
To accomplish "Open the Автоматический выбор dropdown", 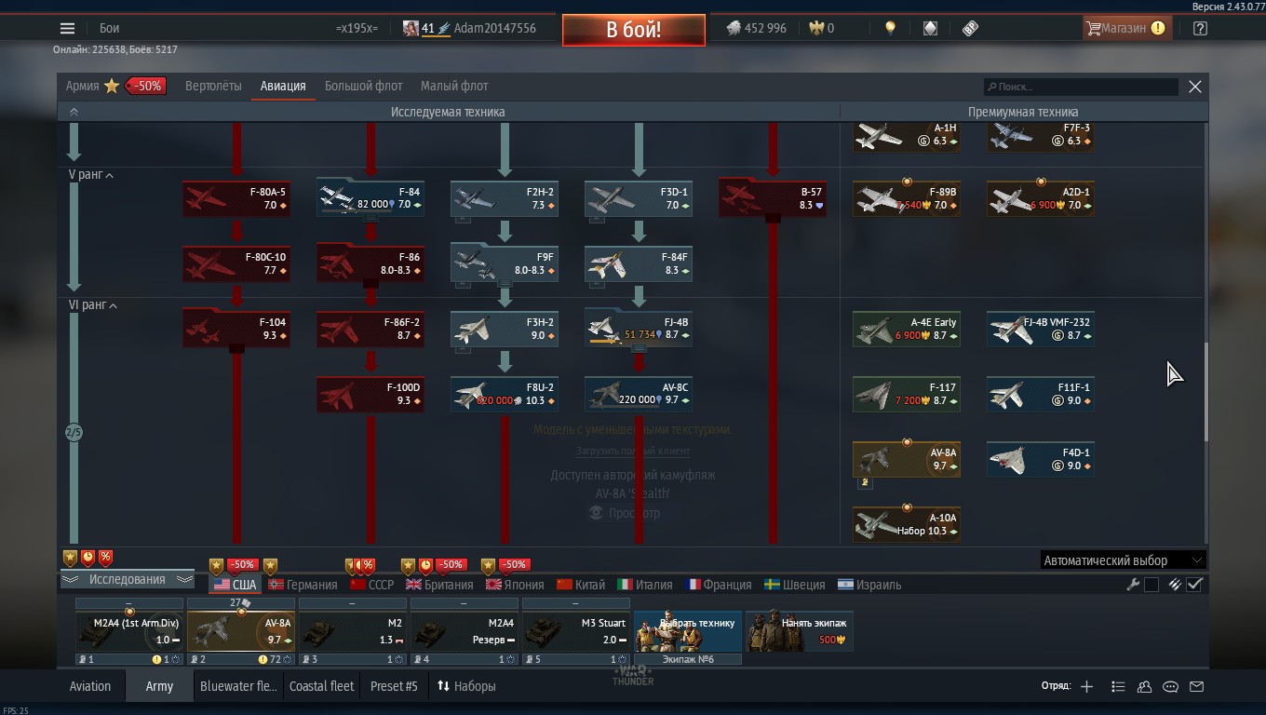I will pos(1123,560).
